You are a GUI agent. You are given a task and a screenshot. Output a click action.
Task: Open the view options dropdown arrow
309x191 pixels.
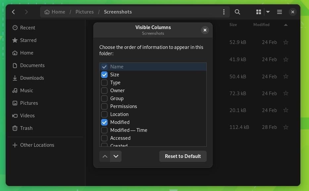pos(267,12)
